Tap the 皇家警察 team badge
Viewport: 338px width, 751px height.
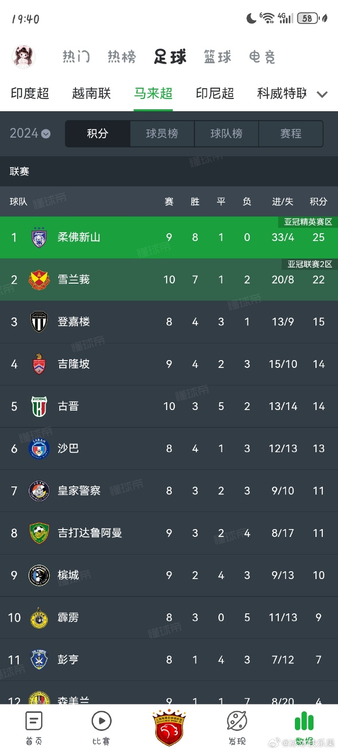39,490
